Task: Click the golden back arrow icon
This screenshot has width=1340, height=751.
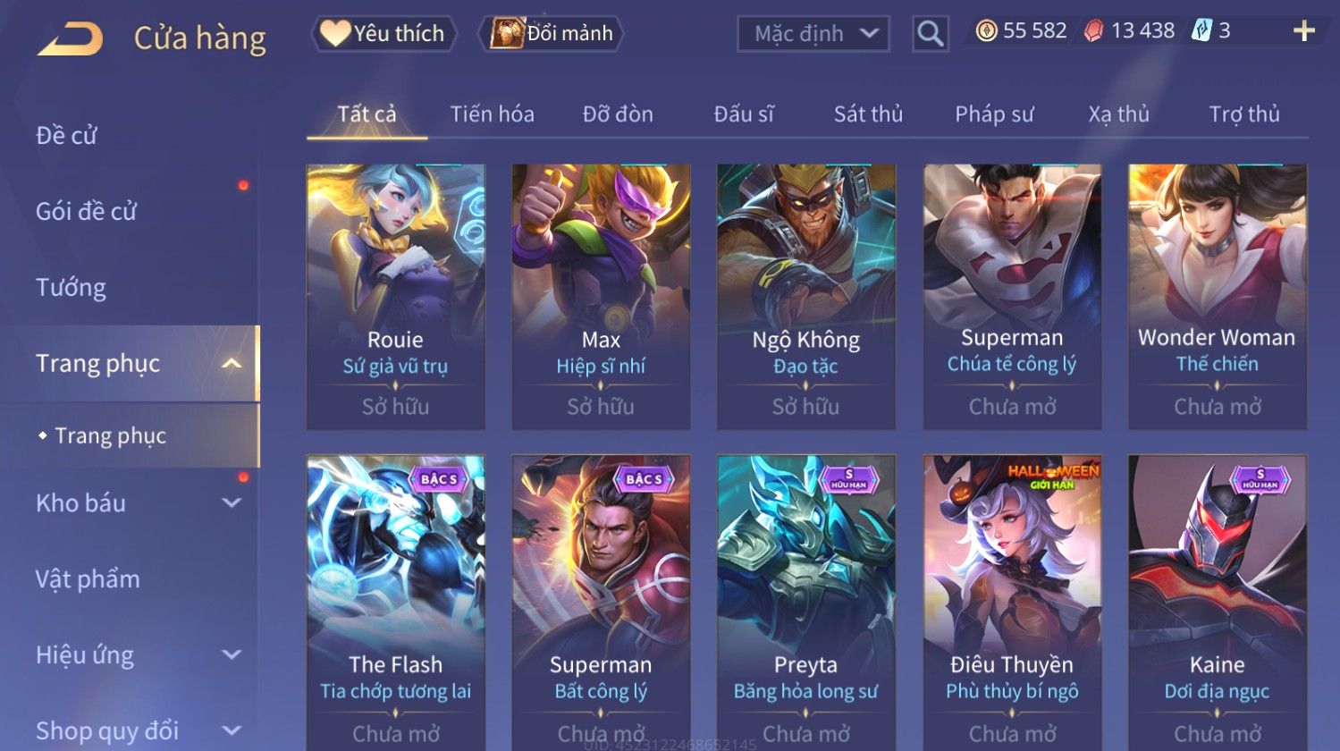Action: point(70,39)
